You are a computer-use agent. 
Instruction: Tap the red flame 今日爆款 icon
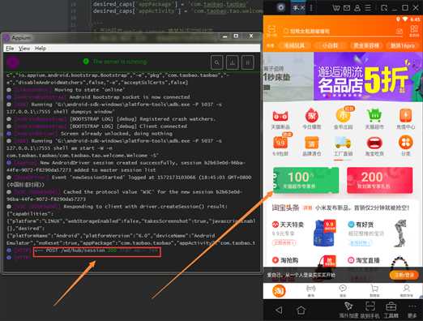tap(311, 119)
